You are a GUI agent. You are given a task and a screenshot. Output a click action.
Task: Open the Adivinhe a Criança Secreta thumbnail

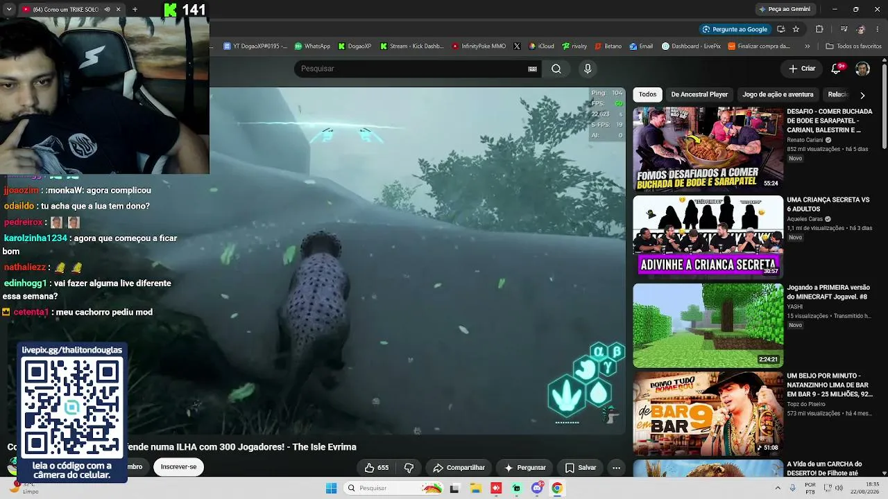pos(708,237)
